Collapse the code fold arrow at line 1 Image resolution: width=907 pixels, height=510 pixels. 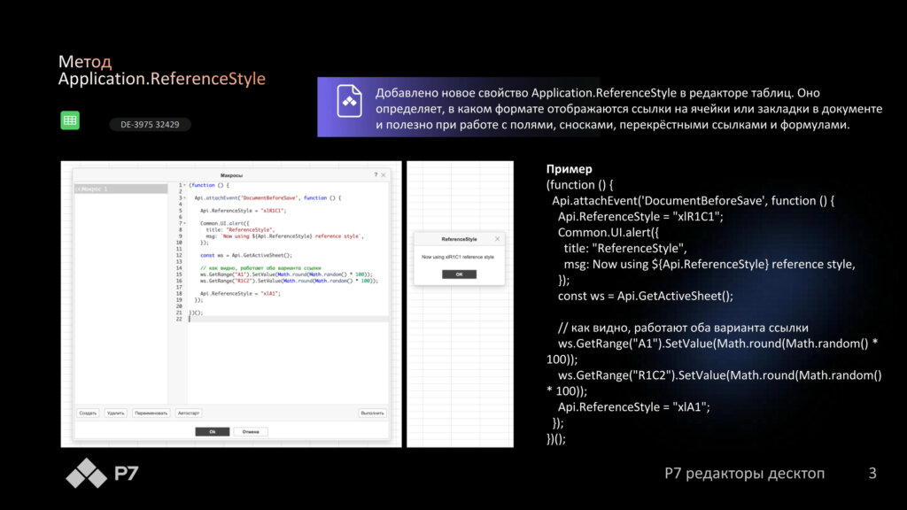tap(185, 186)
